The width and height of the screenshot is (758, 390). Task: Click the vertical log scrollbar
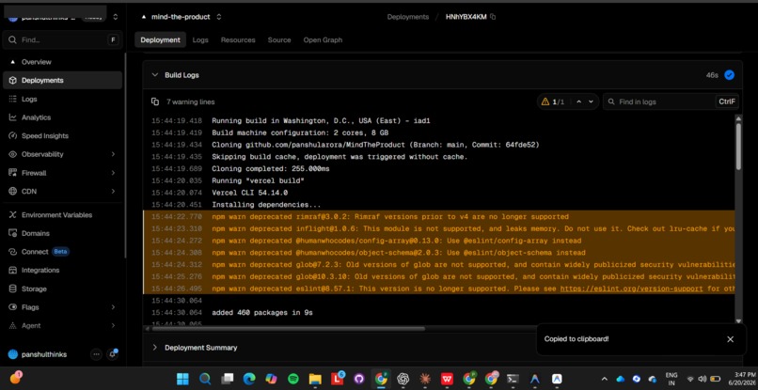(738, 147)
